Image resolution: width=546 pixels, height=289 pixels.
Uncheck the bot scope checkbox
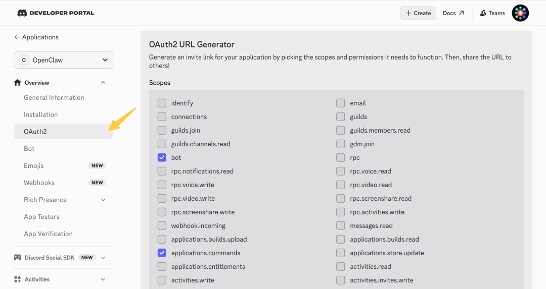[162, 157]
